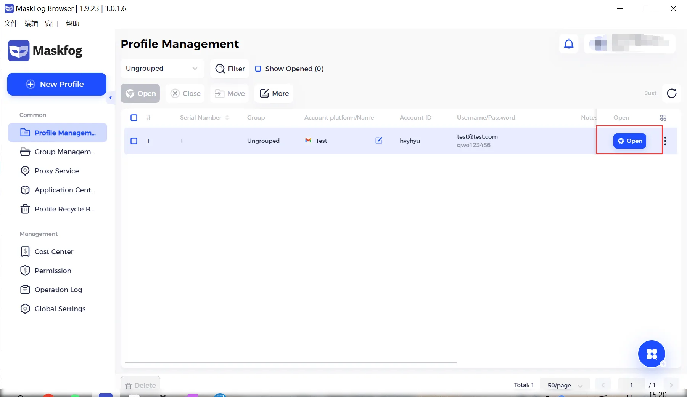Click the Username/Password column header
The width and height of the screenshot is (687, 397).
coord(486,118)
